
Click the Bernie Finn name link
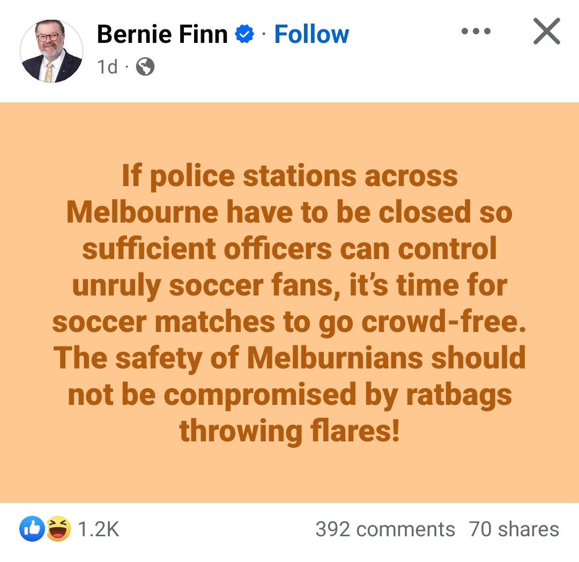(162, 34)
